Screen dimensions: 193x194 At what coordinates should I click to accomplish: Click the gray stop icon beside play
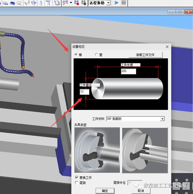(x=123, y=3)
